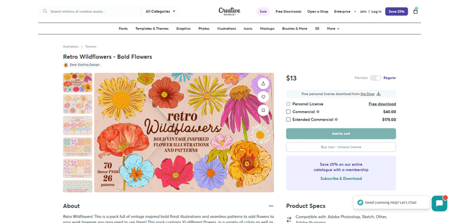
Task: Click Subscribe & Download link
Action: [341, 178]
